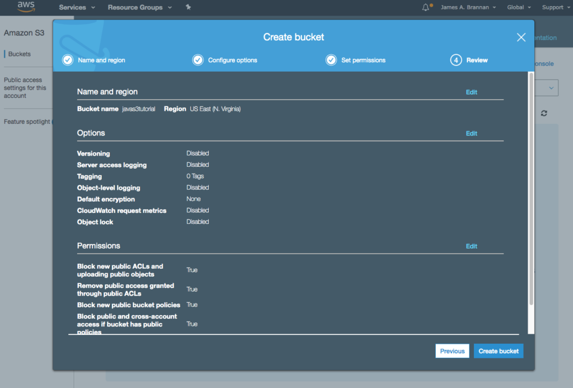Click the Permissions section heading
This screenshot has width=573, height=388.
(x=98, y=246)
